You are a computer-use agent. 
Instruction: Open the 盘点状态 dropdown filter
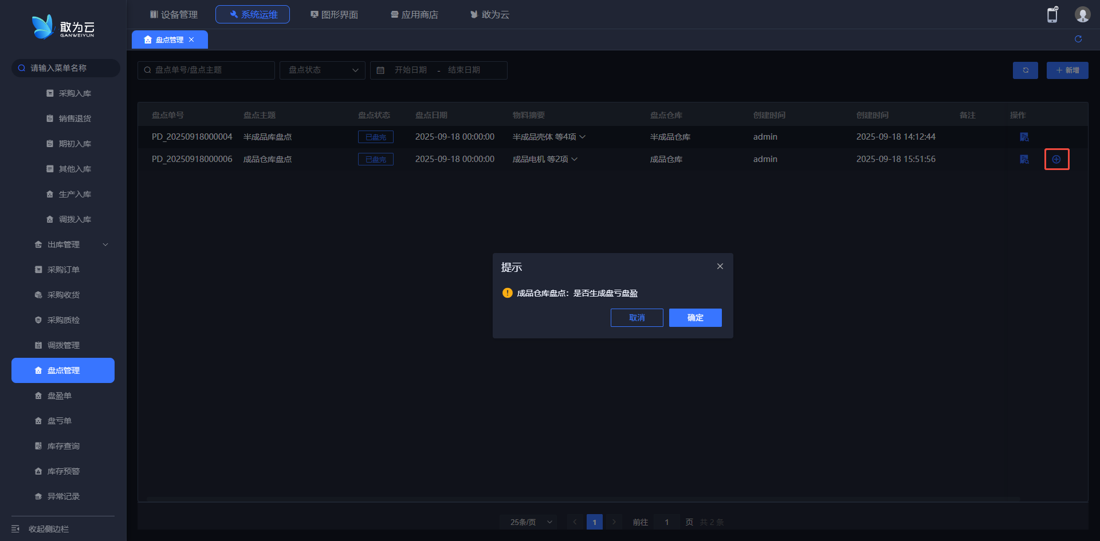click(323, 70)
